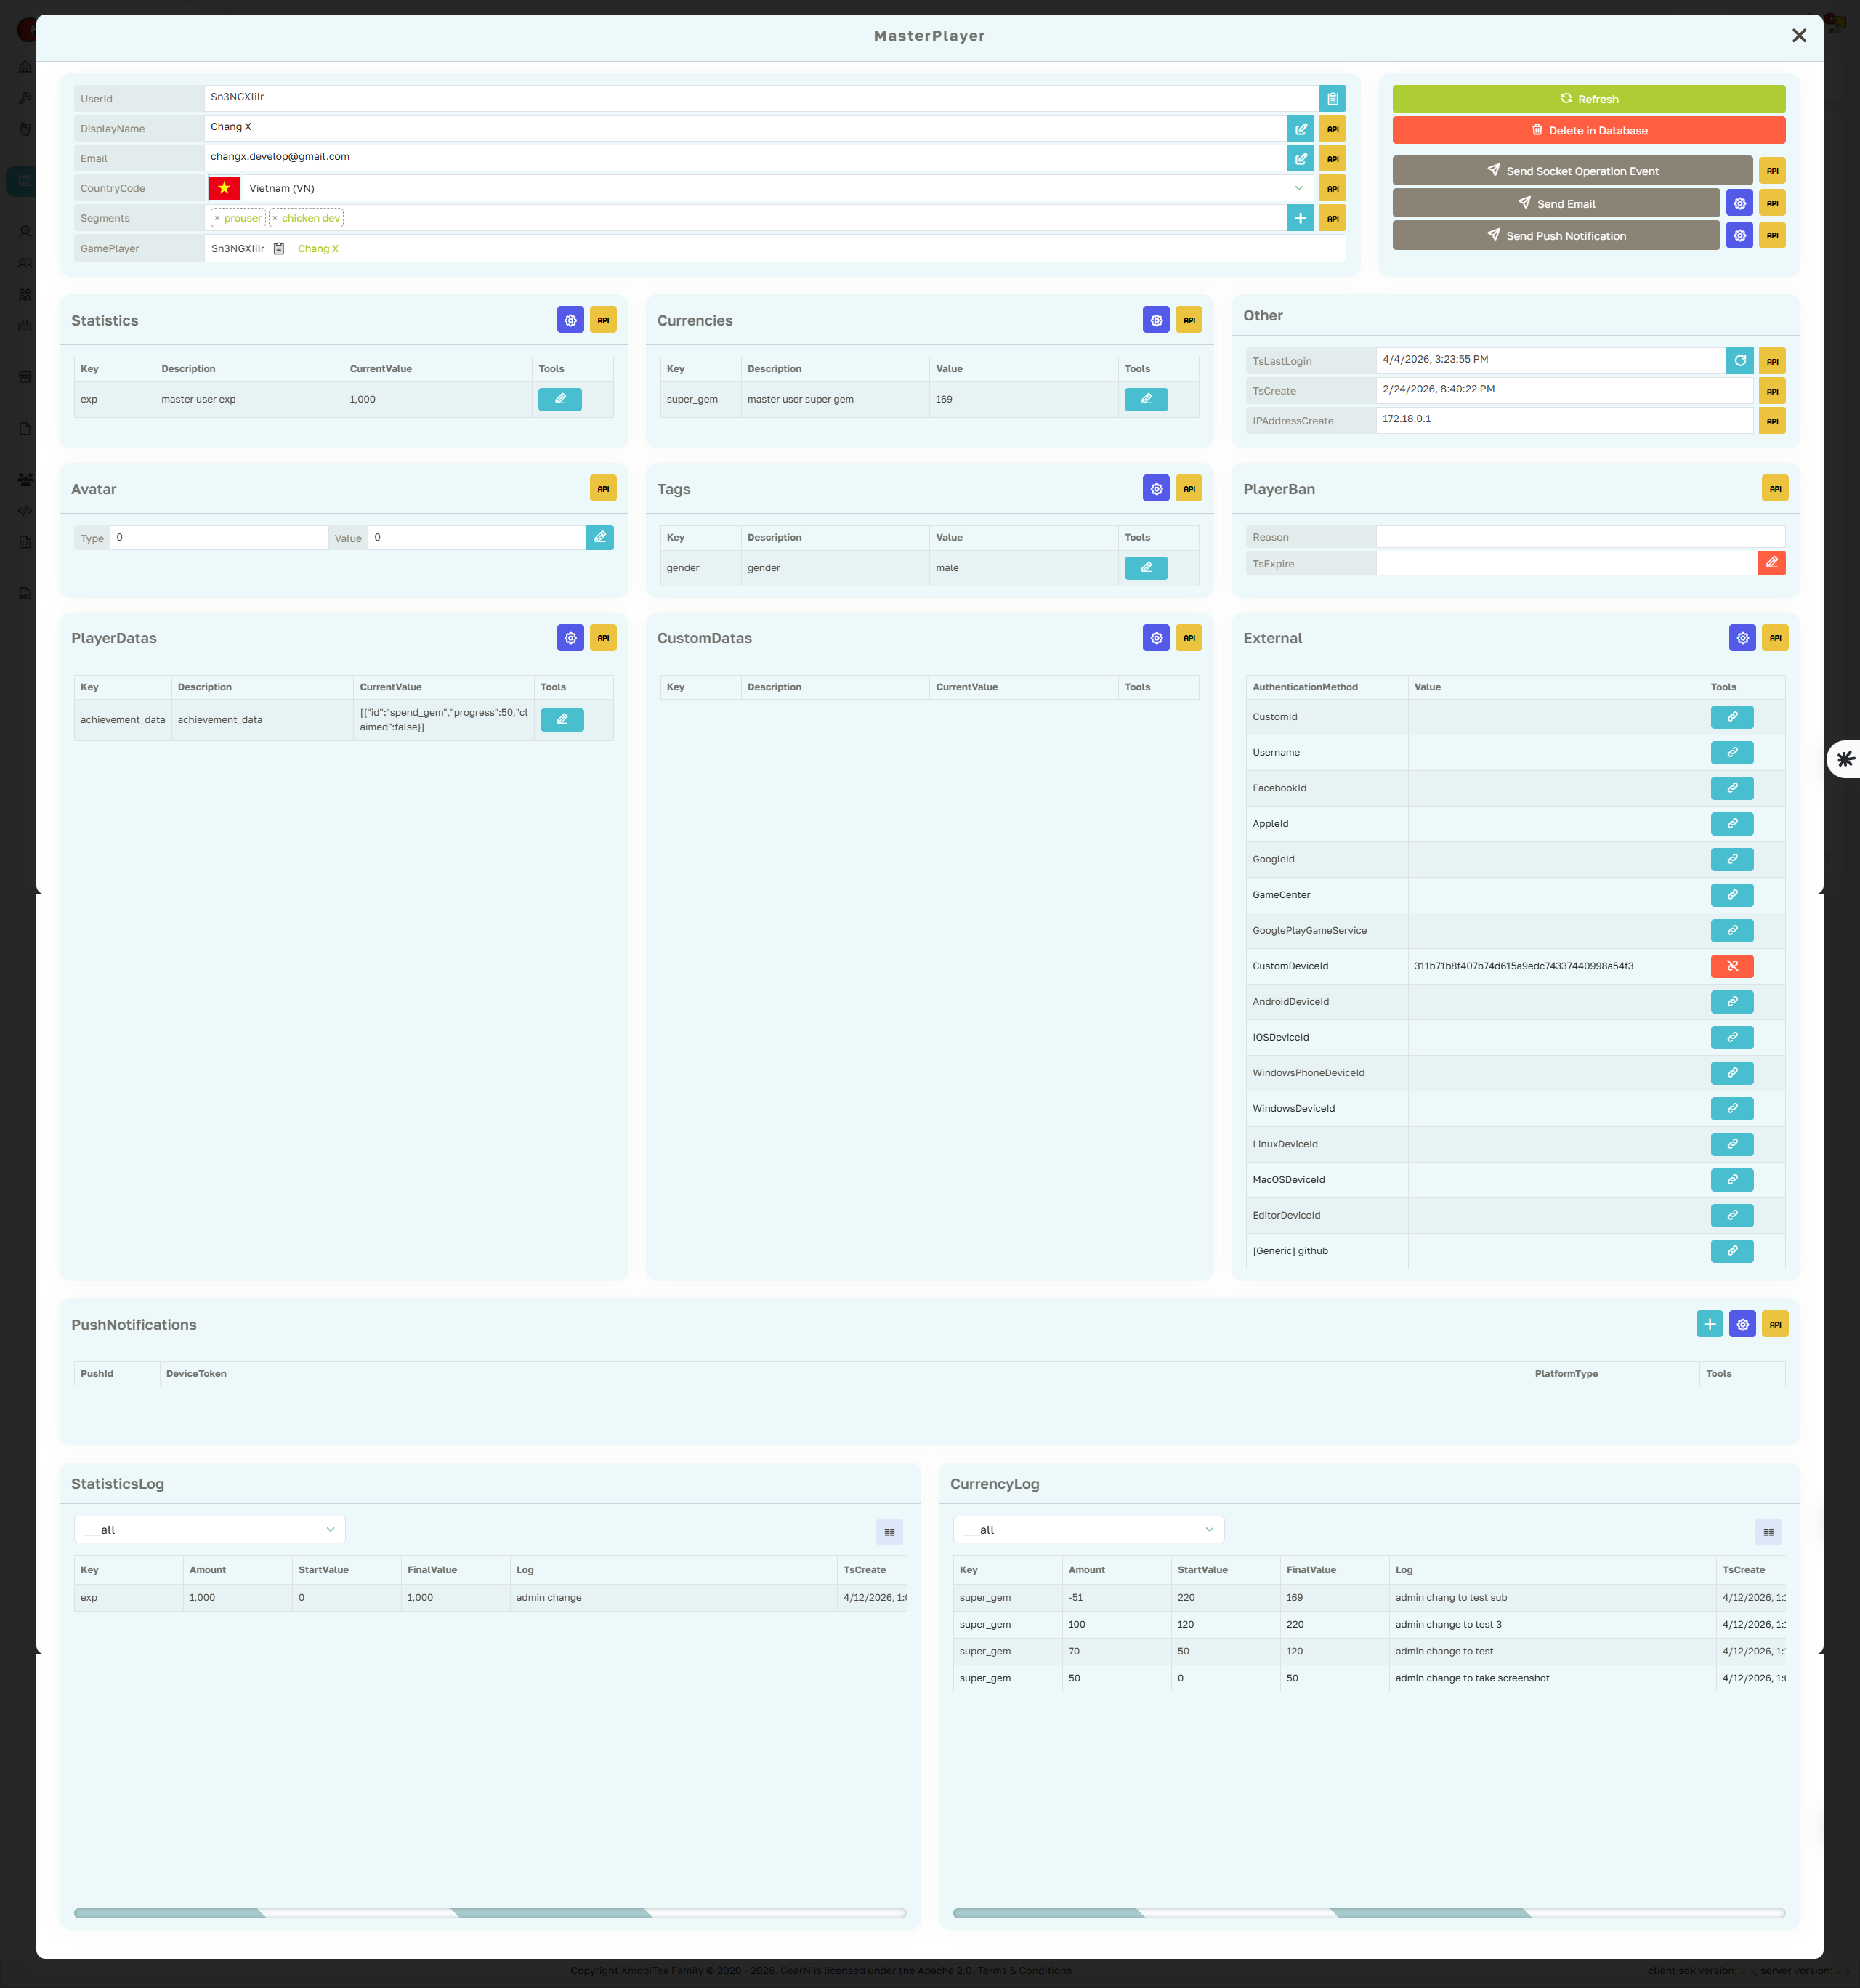
Task: Add a new segment
Action: point(1300,217)
